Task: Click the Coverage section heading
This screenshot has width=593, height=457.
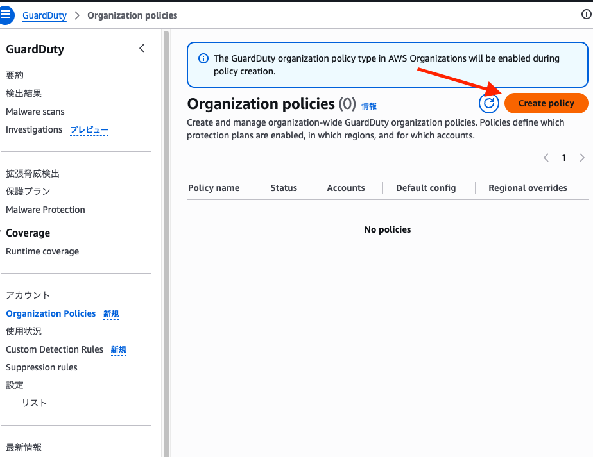Action: click(28, 233)
